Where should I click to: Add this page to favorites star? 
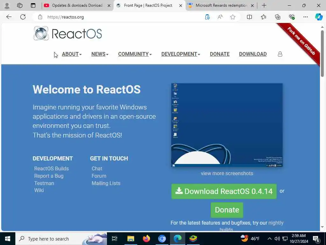233,17
